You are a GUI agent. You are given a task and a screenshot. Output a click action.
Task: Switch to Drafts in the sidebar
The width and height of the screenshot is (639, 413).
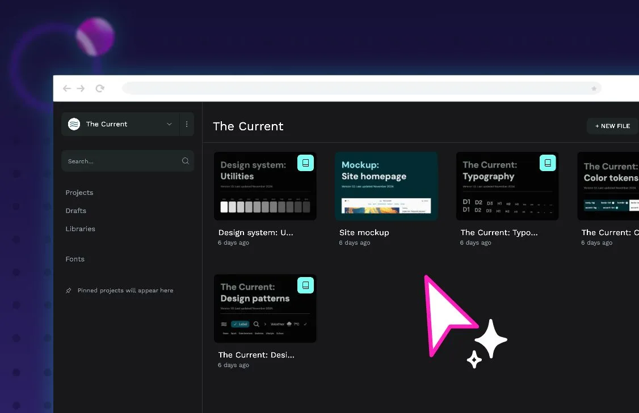tap(75, 211)
